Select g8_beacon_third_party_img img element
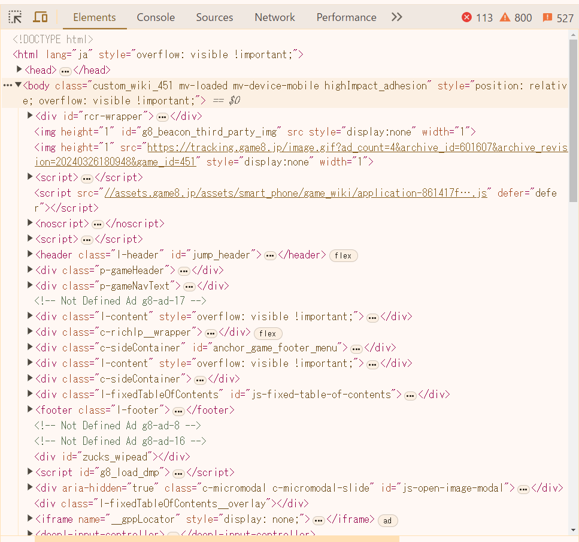 [255, 132]
